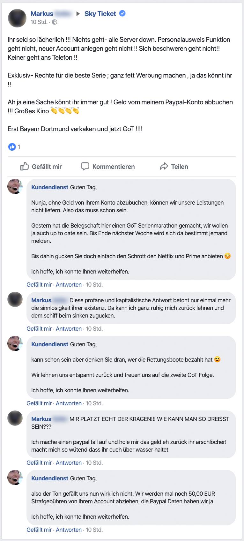
Task: Open Kundendienst avatar on the last comment
Action: pos(15,477)
